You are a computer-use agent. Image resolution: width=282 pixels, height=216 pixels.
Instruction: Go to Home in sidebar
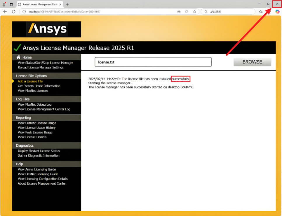pos(27,57)
